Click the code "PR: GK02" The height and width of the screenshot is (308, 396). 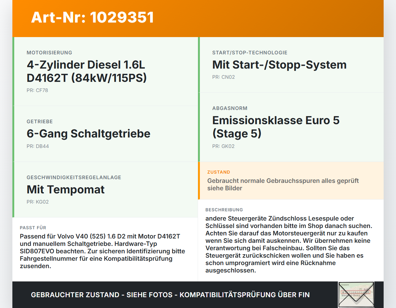click(223, 146)
